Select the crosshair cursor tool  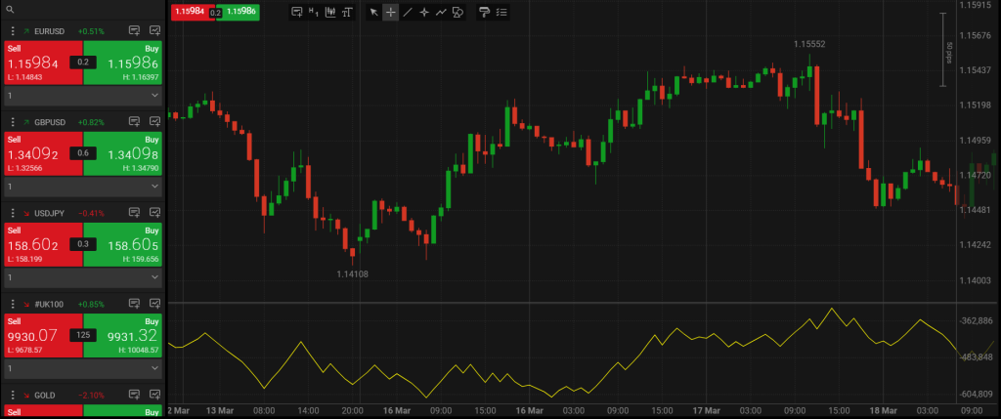click(x=390, y=12)
